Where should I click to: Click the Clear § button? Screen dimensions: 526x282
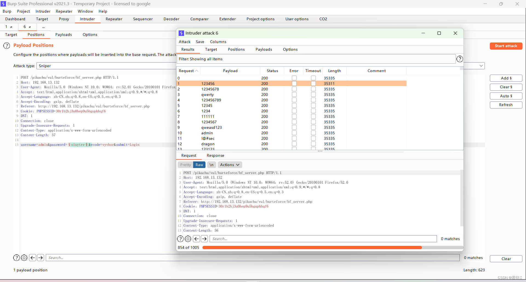pyautogui.click(x=506, y=87)
